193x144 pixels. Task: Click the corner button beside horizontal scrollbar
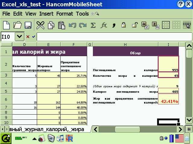pos(189,129)
